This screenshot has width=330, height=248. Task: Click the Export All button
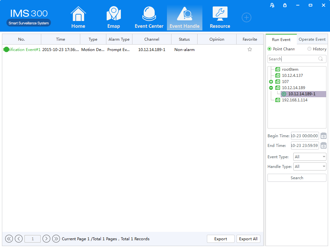(248, 239)
